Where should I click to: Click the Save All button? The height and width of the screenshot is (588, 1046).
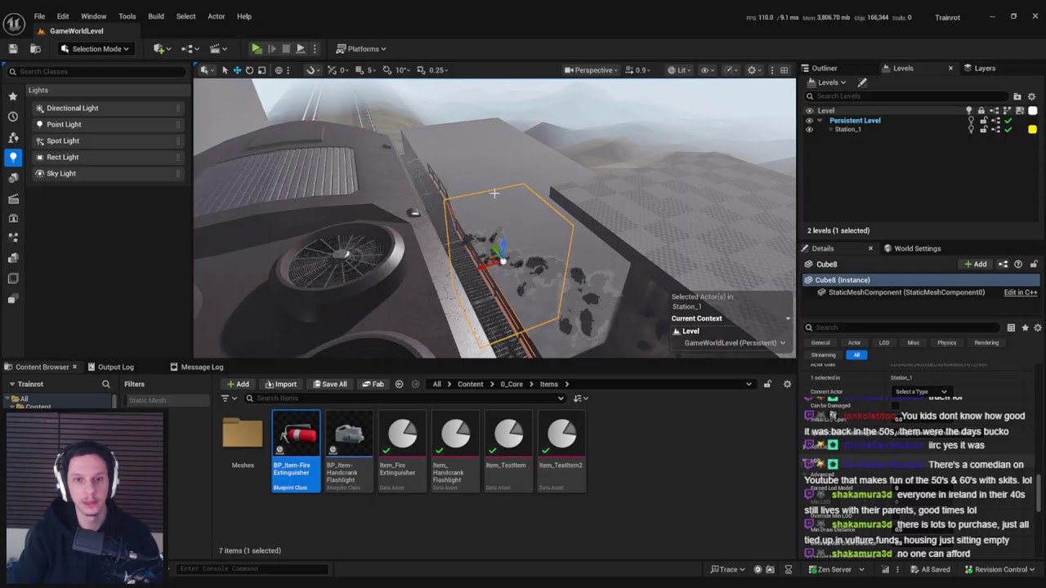pyautogui.click(x=330, y=384)
